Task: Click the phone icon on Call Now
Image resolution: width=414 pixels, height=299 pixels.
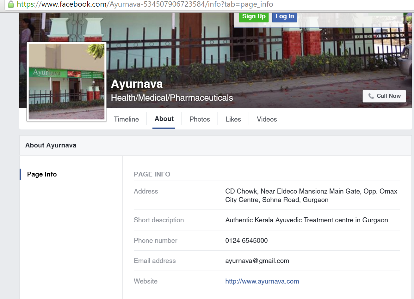Action: [x=371, y=96]
